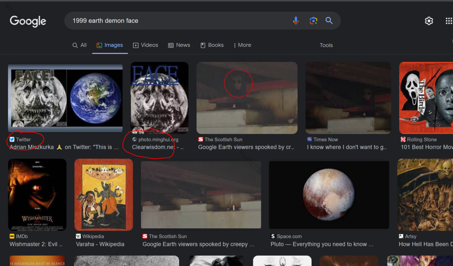
Task: Open the News tab
Action: pos(179,45)
